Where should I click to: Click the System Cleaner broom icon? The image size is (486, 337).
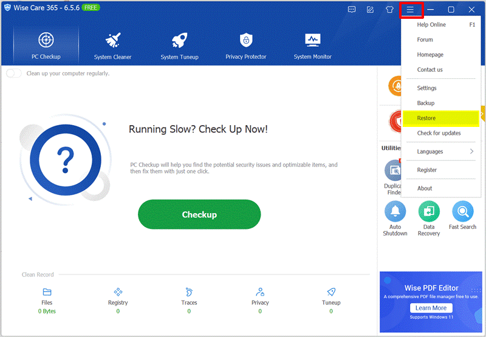pos(113,40)
